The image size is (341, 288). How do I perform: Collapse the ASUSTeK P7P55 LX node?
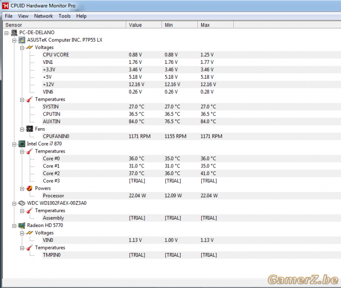click(x=14, y=40)
